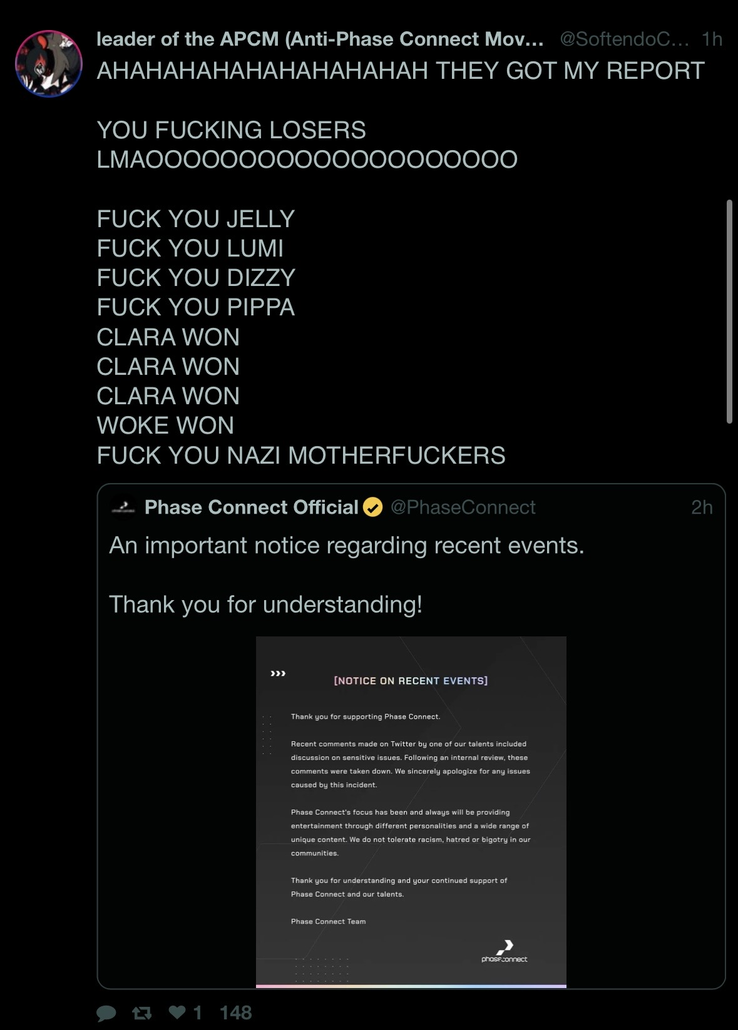Viewport: 738px width, 1030px height.
Task: Open the tweet author's profile picture
Action: click(x=49, y=64)
